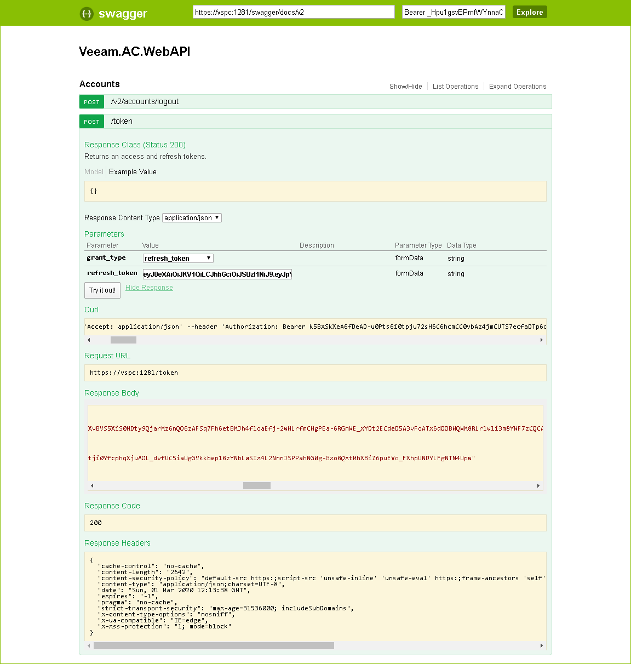The image size is (631, 664).
Task: Click the refresh_token value input field
Action: (x=217, y=274)
